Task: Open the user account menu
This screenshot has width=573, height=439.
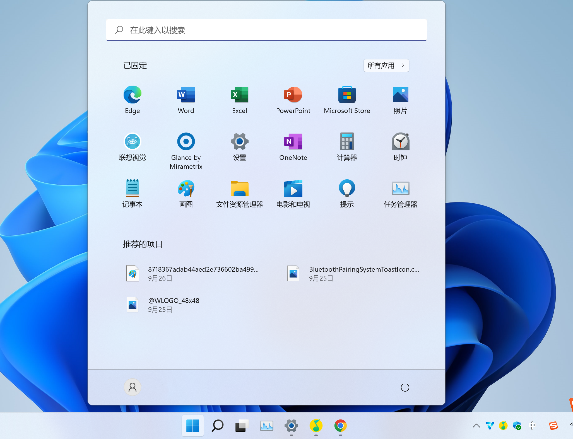Action: [133, 387]
